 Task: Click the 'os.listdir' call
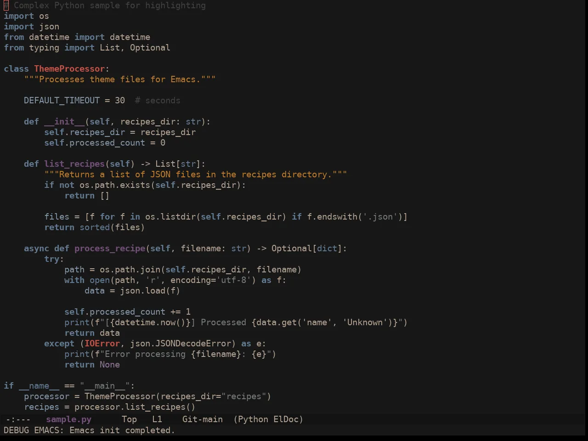point(170,217)
